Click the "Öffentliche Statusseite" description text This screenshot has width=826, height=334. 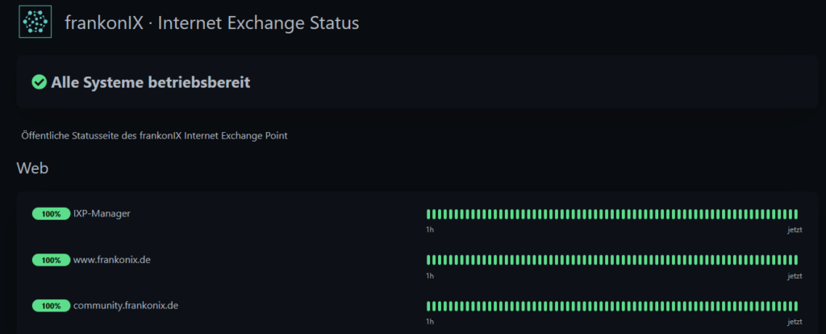pos(154,135)
